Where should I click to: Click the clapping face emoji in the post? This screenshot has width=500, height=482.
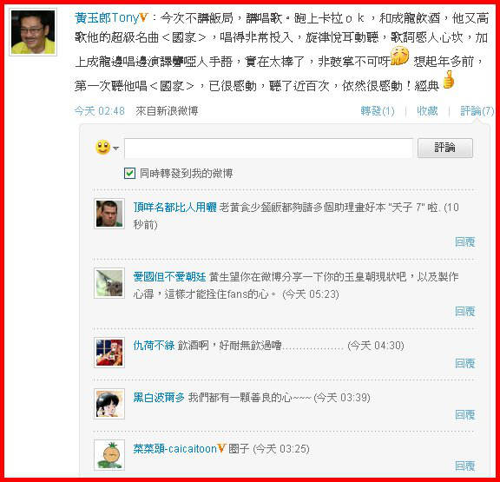(399, 56)
